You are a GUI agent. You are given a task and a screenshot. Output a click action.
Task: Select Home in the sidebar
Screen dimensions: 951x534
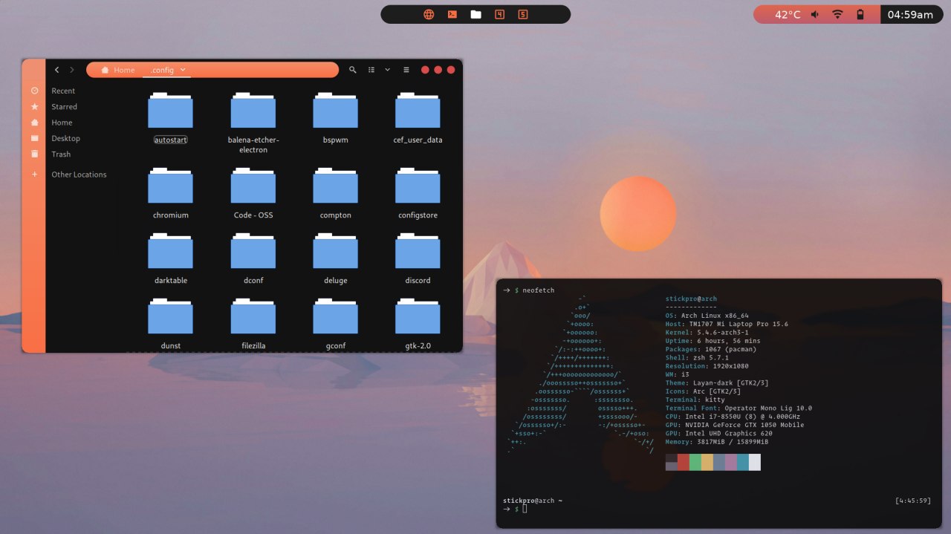tap(62, 123)
